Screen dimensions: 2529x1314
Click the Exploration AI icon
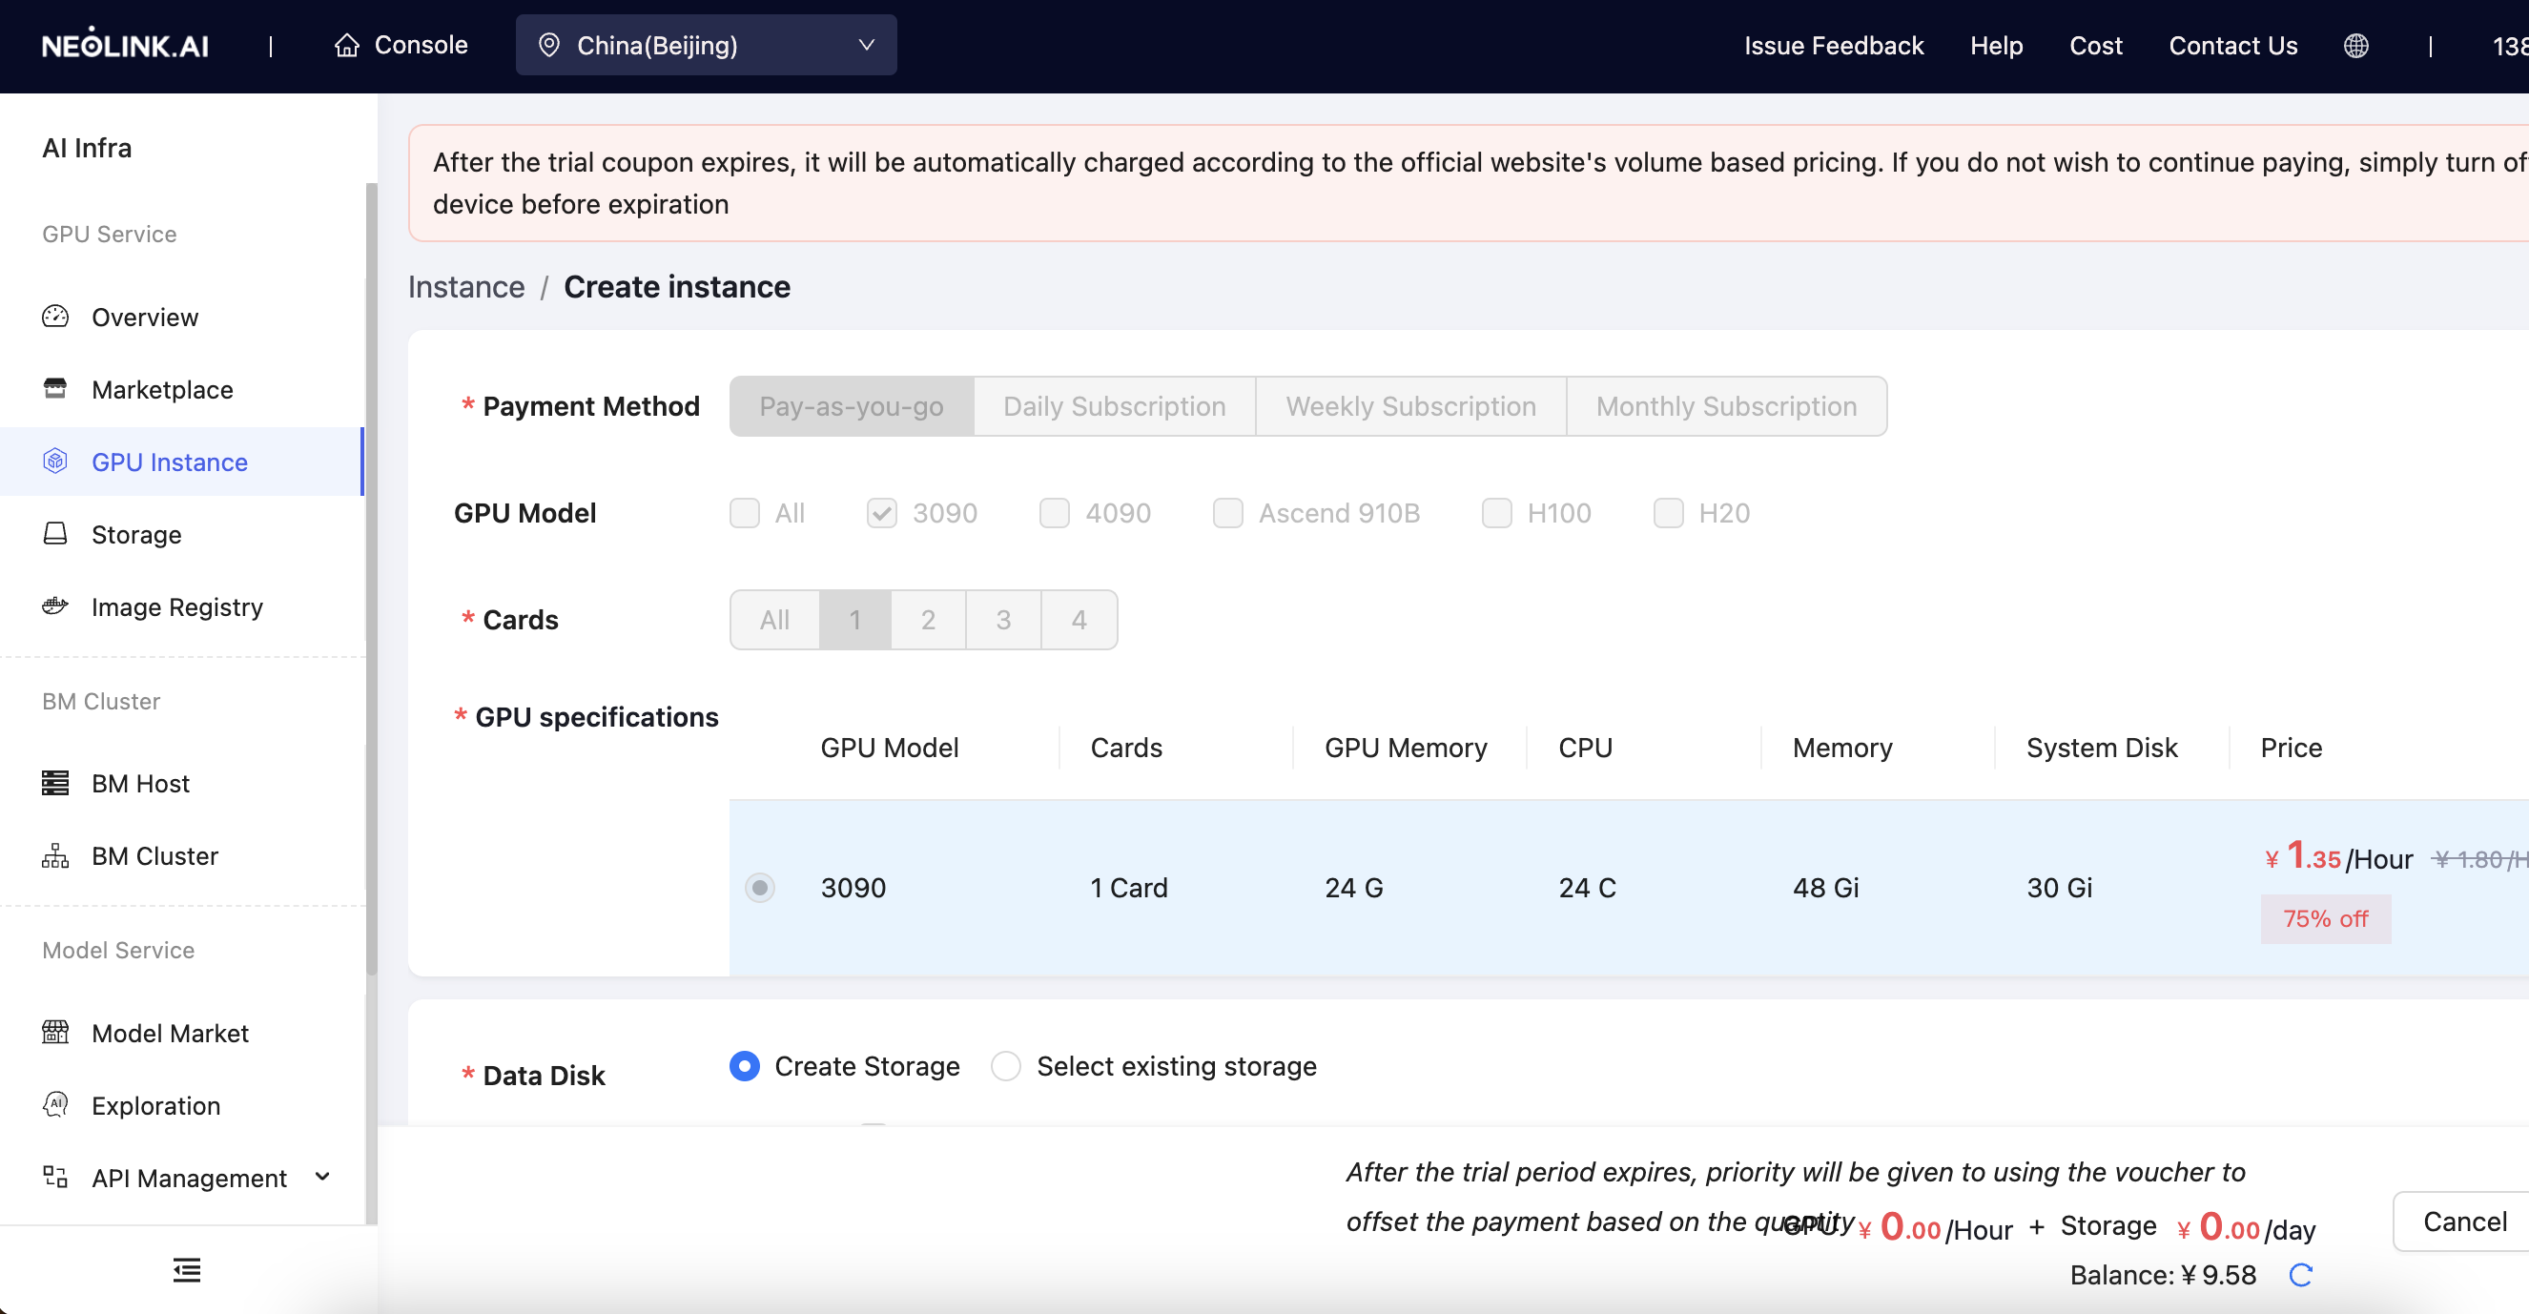pyautogui.click(x=55, y=1104)
